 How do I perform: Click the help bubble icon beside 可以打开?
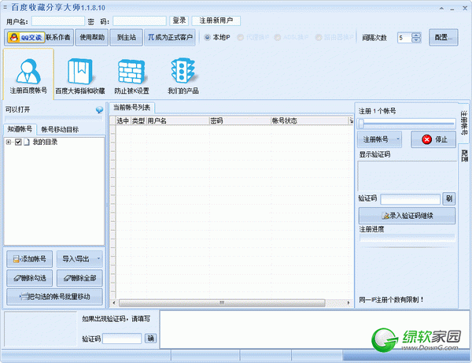click(x=99, y=109)
